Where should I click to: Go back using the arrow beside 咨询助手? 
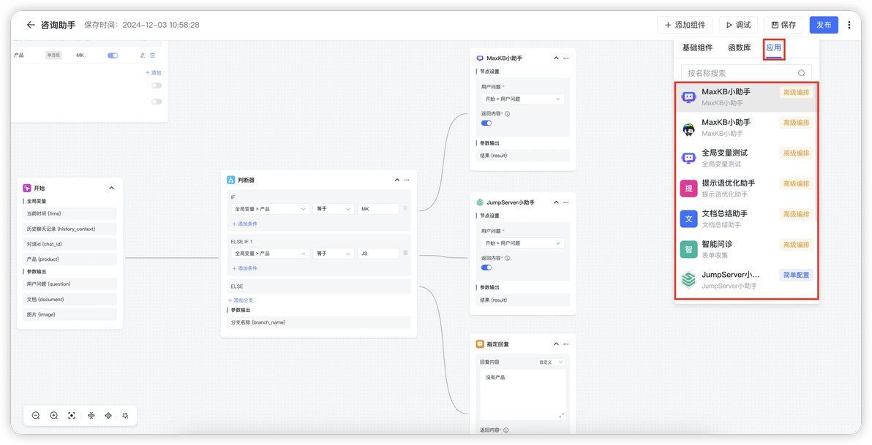31,25
